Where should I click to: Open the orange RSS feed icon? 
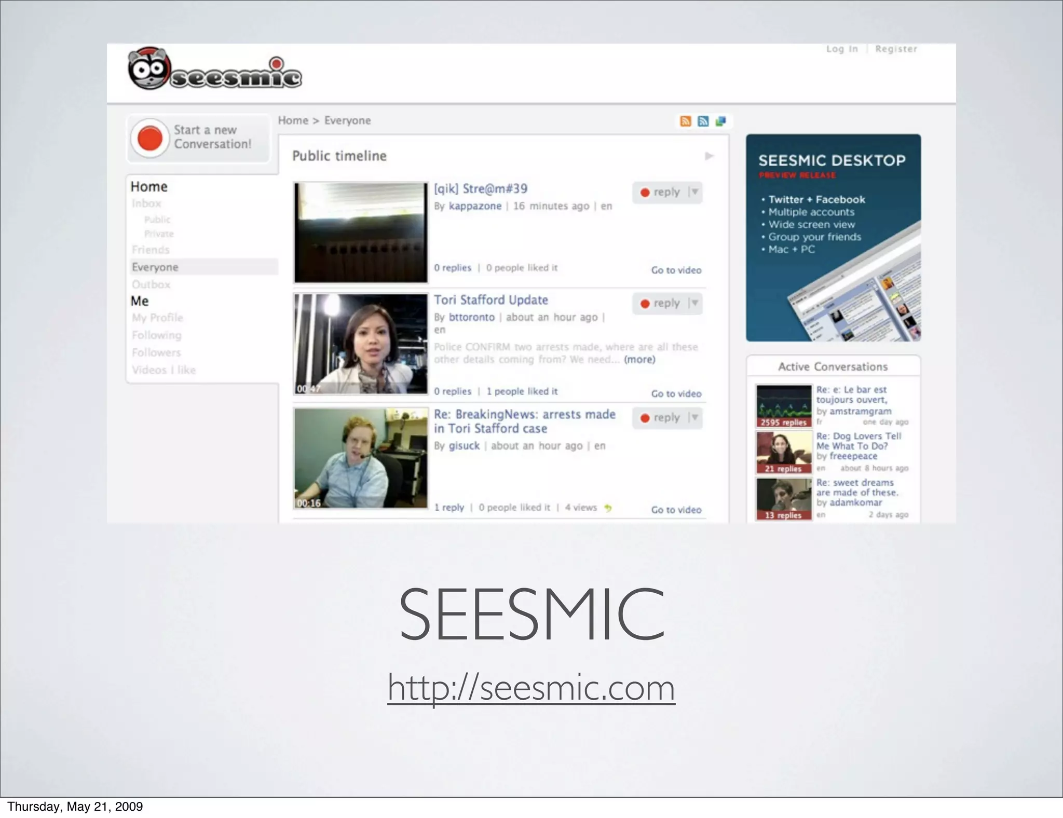[x=686, y=121]
